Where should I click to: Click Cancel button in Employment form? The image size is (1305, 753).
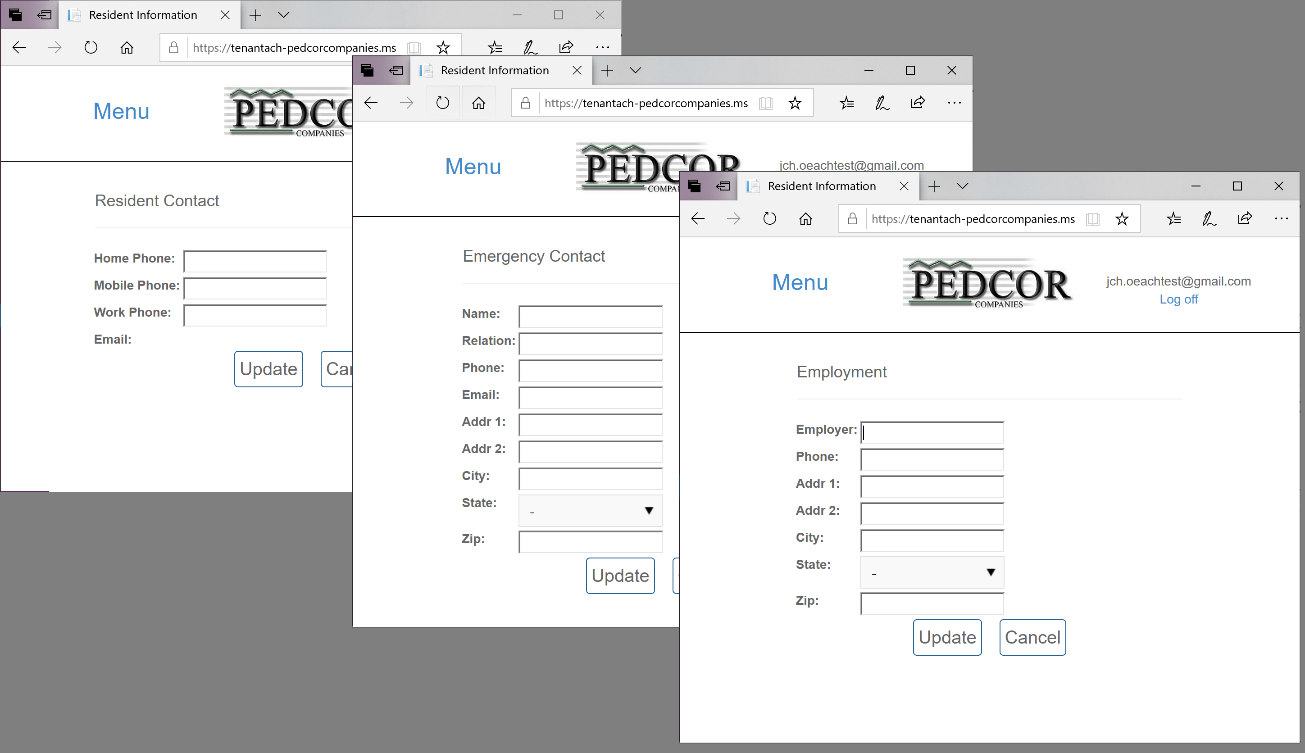1032,637
